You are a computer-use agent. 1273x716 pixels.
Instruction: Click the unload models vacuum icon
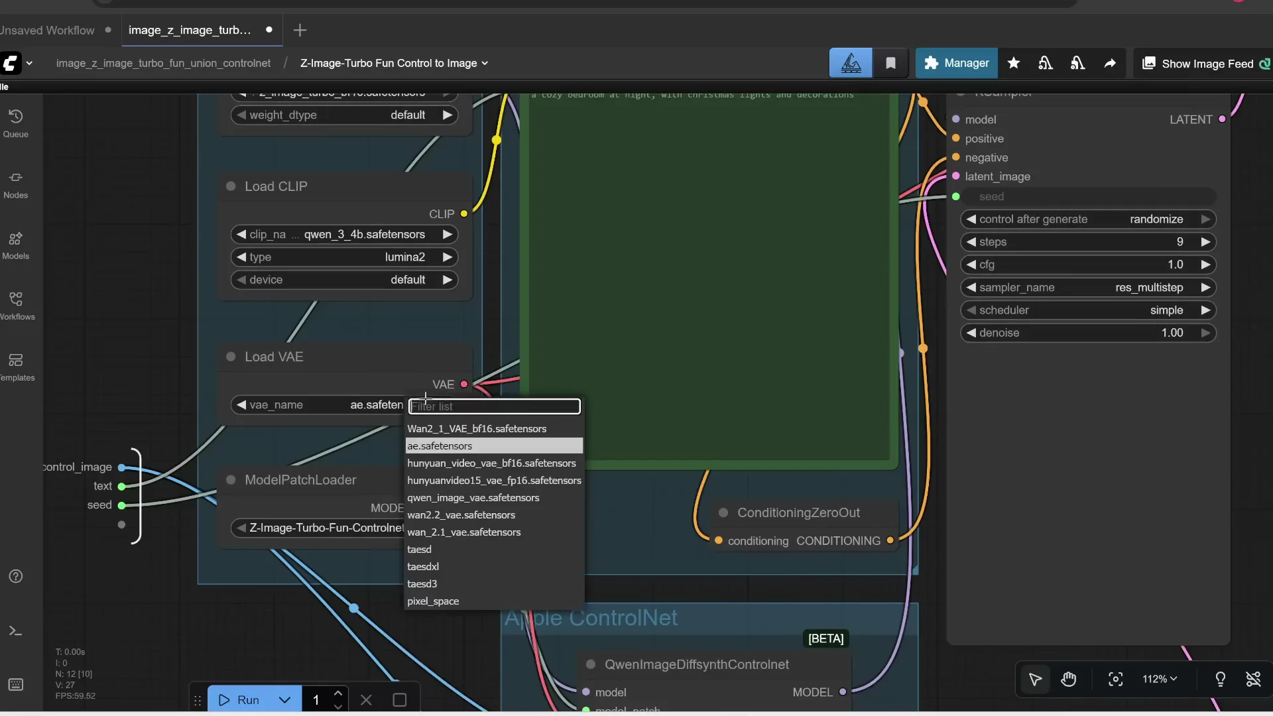(x=1046, y=63)
